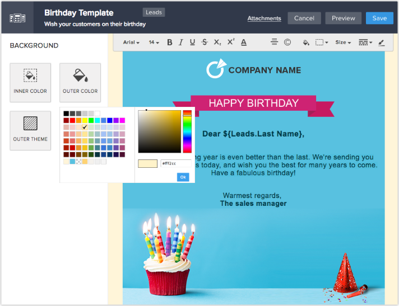Pick the bright red swatch in the palette

pos(72,120)
